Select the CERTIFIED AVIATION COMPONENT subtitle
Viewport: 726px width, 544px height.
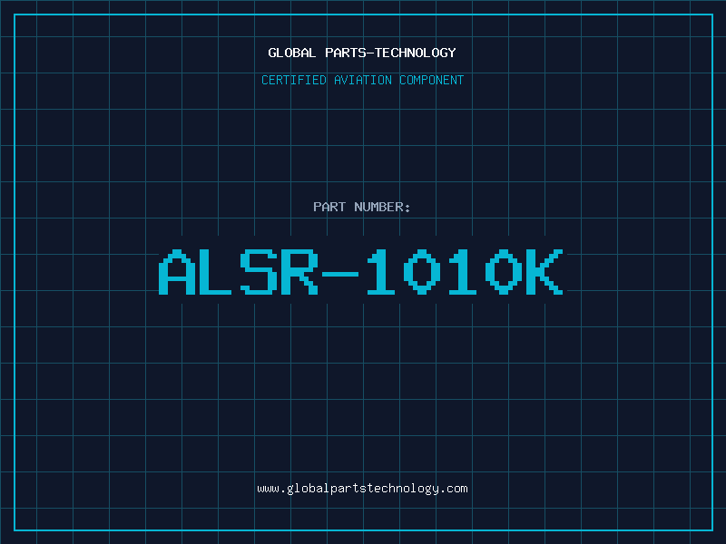click(362, 80)
